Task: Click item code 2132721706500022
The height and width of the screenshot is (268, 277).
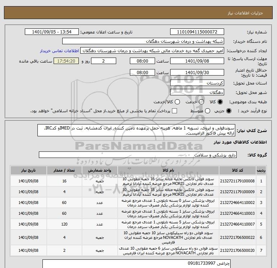Action: pos(237,237)
